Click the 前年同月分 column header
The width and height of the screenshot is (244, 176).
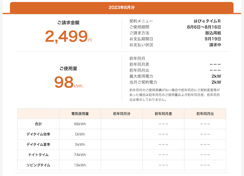click(122, 114)
